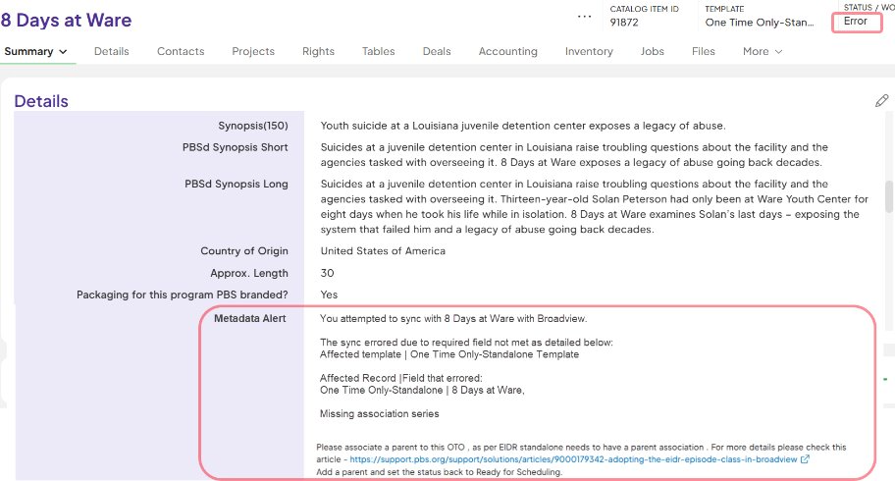
Task: Click the external link icon after the support URL
Action: pos(805,459)
